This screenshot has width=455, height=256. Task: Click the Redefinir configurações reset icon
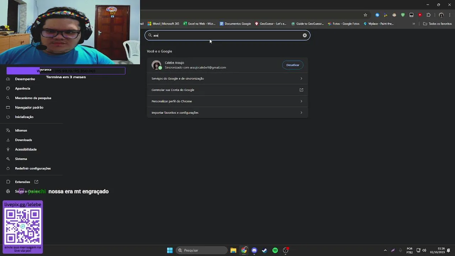8,169
